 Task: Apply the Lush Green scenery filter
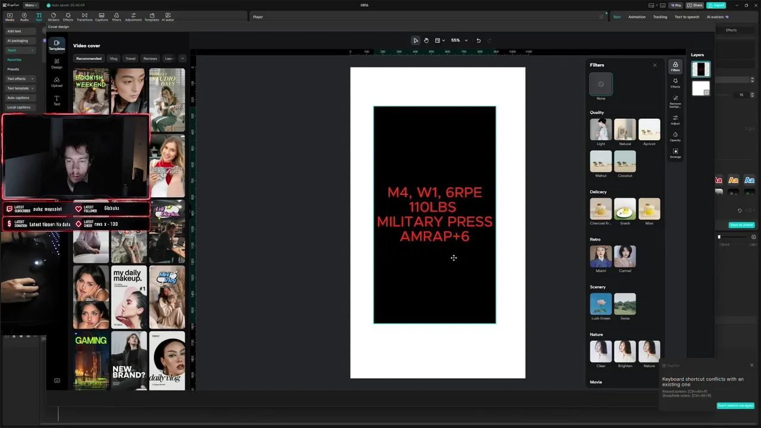[600, 304]
